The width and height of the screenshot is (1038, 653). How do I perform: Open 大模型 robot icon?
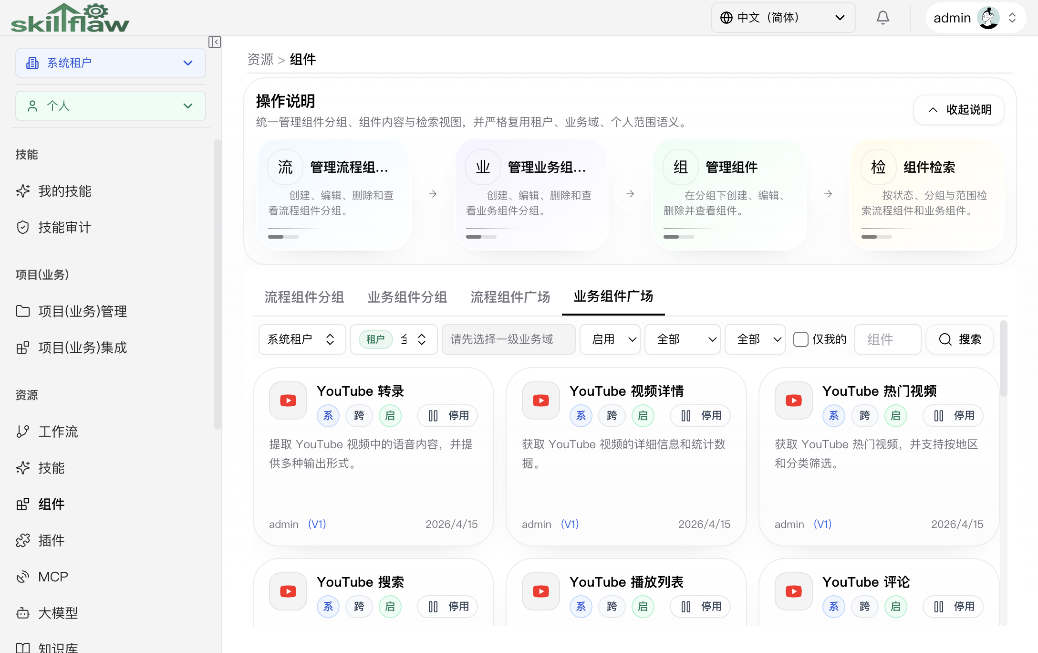point(23,613)
